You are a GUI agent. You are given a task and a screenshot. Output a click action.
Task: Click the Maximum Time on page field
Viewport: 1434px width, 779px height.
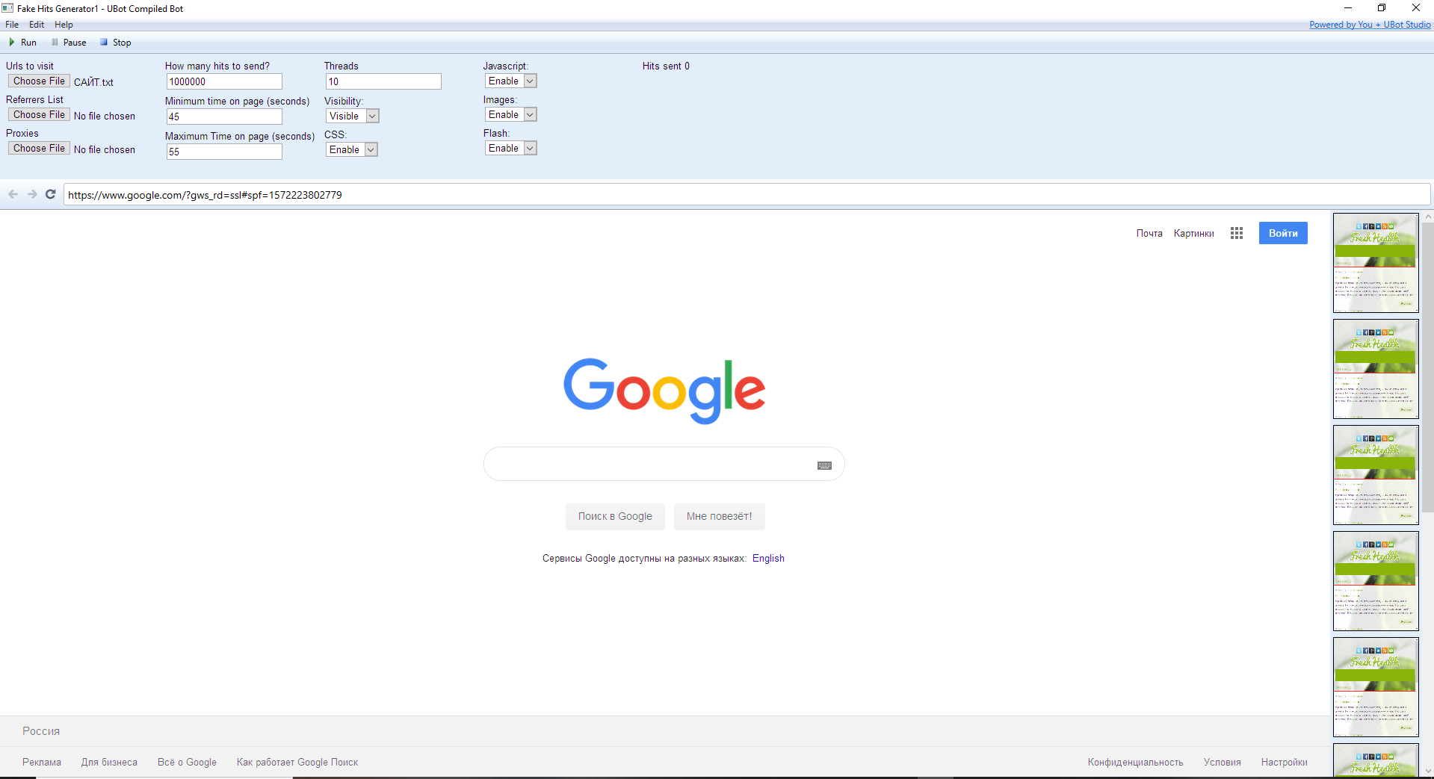pos(224,152)
